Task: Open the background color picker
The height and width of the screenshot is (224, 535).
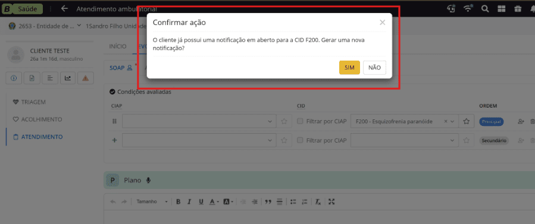Action: [228, 201]
